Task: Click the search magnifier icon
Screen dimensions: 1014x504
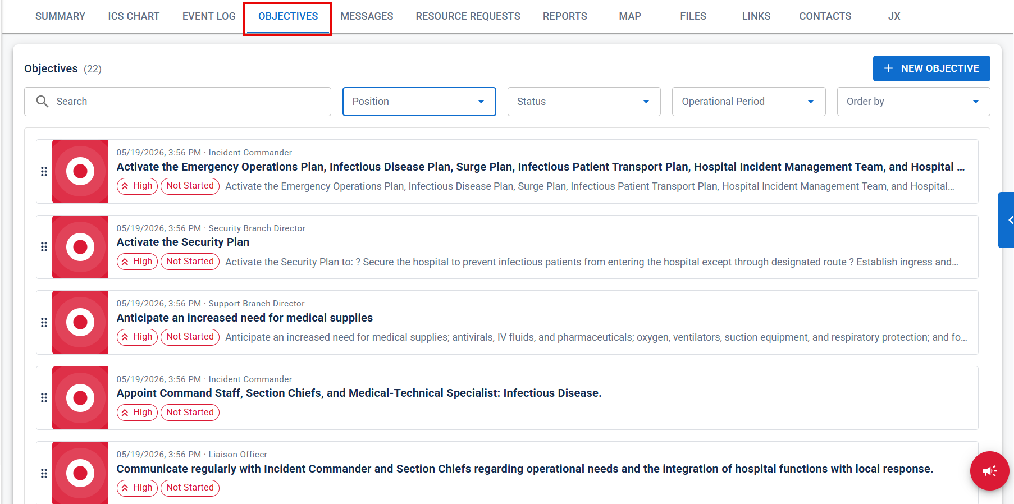Action: 42,101
